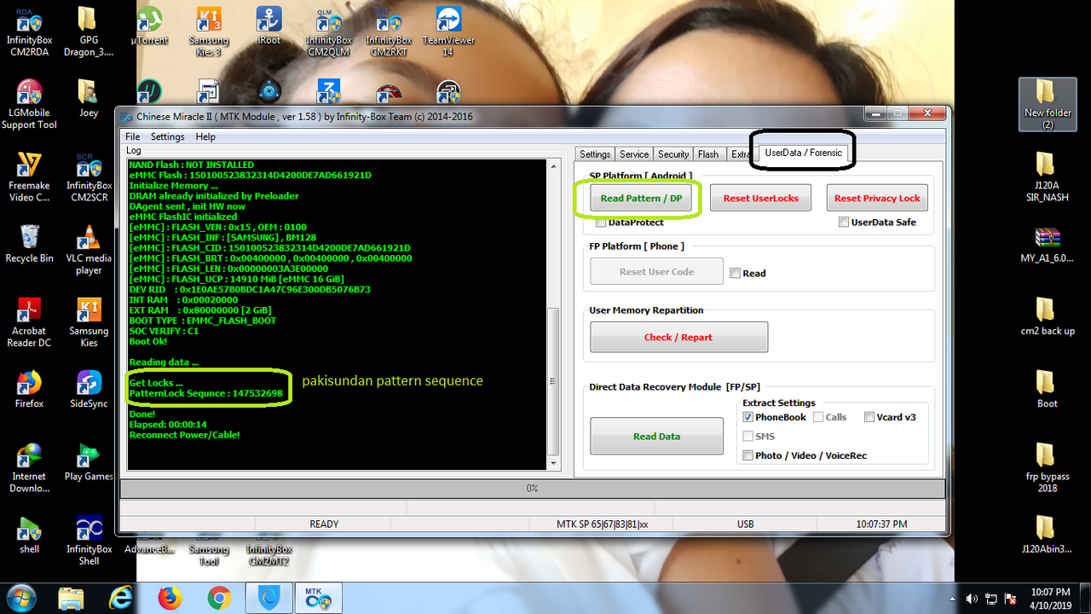Image resolution: width=1091 pixels, height=614 pixels.
Task: Click the Reset UserLocks button
Action: tap(761, 199)
